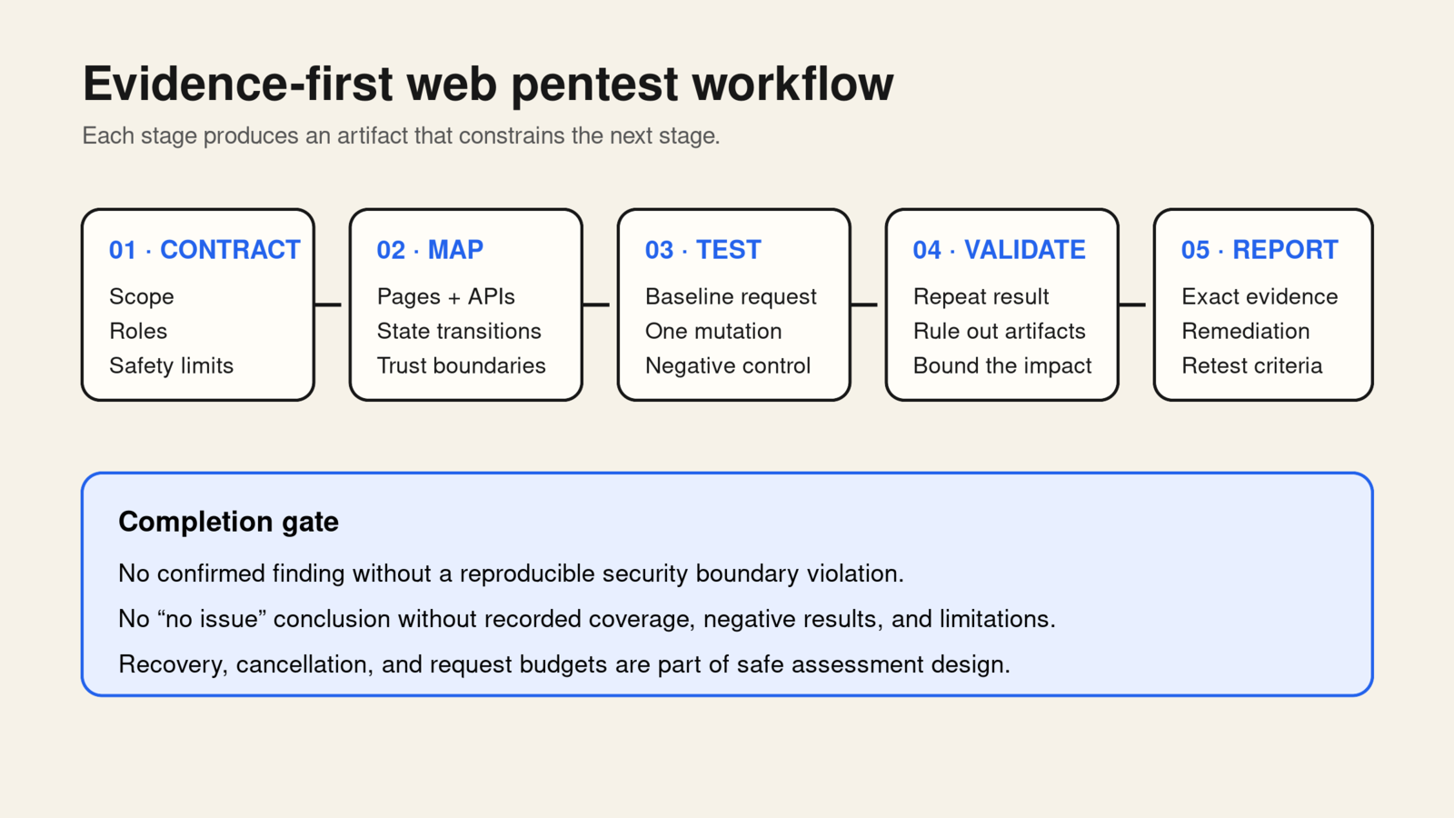The height and width of the screenshot is (818, 1454).
Task: Click the Rule out artifacts line
Action: [x=1000, y=331]
